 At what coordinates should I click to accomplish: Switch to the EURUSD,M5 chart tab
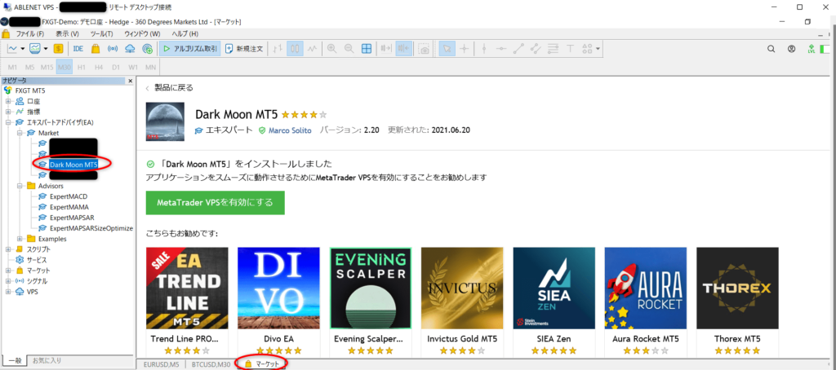pos(161,364)
